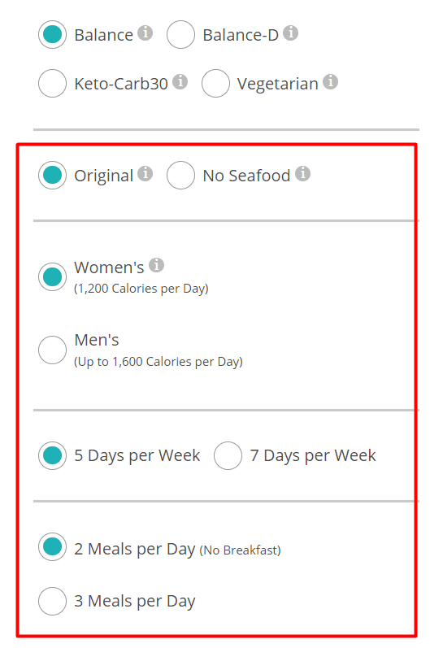Image resolution: width=443 pixels, height=648 pixels.
Task: Switch to 7 Days per Week
Action: coord(228,456)
